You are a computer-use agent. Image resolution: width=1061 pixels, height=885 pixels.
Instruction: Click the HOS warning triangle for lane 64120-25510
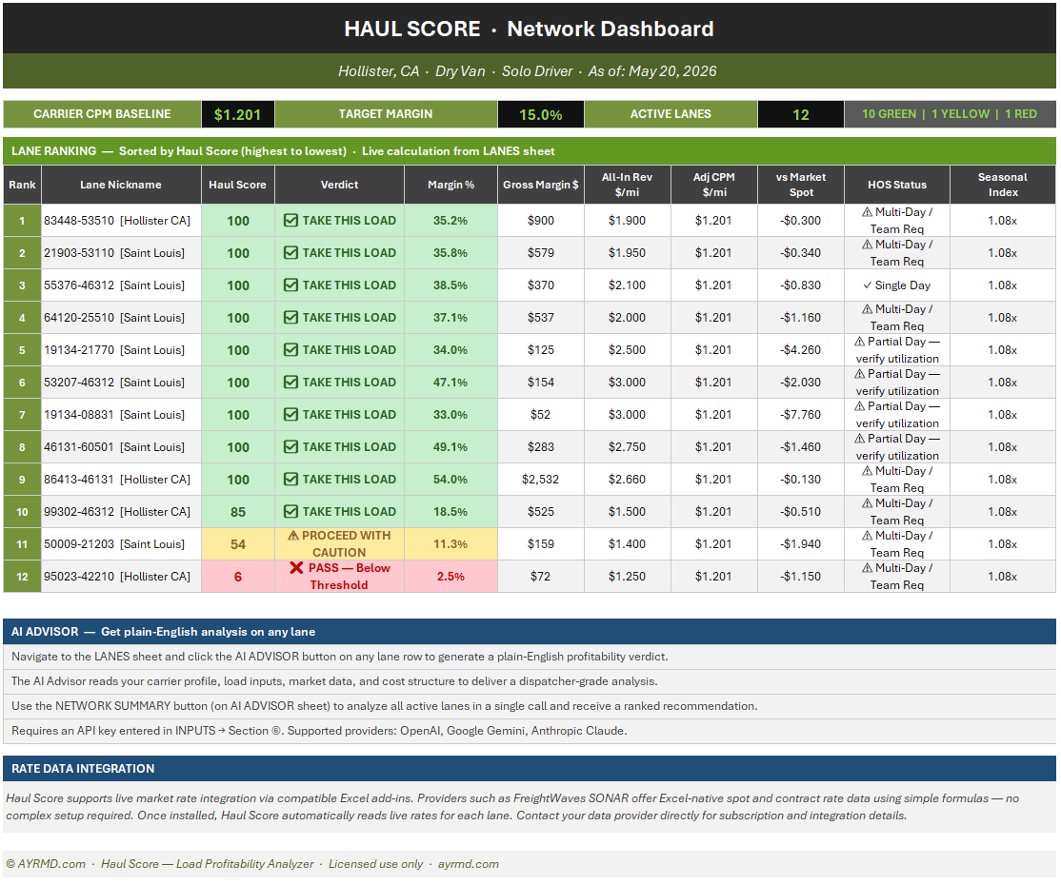[x=867, y=309]
